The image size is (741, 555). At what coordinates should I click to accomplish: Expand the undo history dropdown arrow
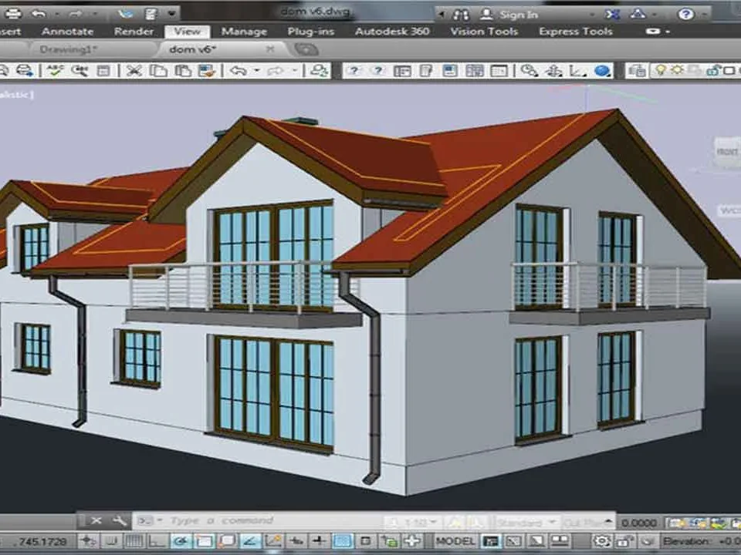255,71
